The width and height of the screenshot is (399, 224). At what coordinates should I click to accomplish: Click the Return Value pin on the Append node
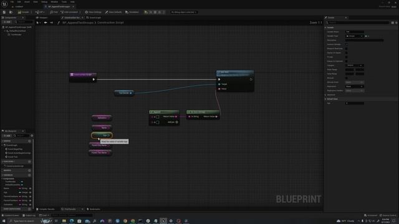[176, 116]
